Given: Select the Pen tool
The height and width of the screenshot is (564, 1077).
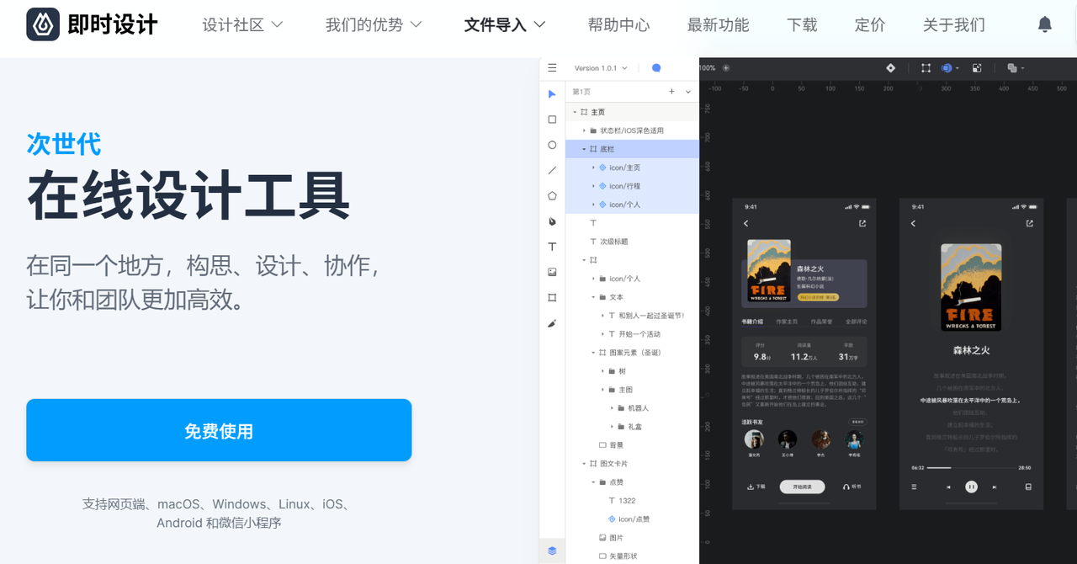Looking at the screenshot, I should pos(552,221).
